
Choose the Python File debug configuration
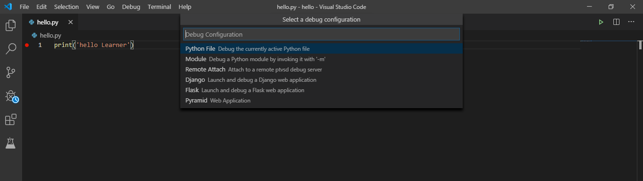click(321, 48)
